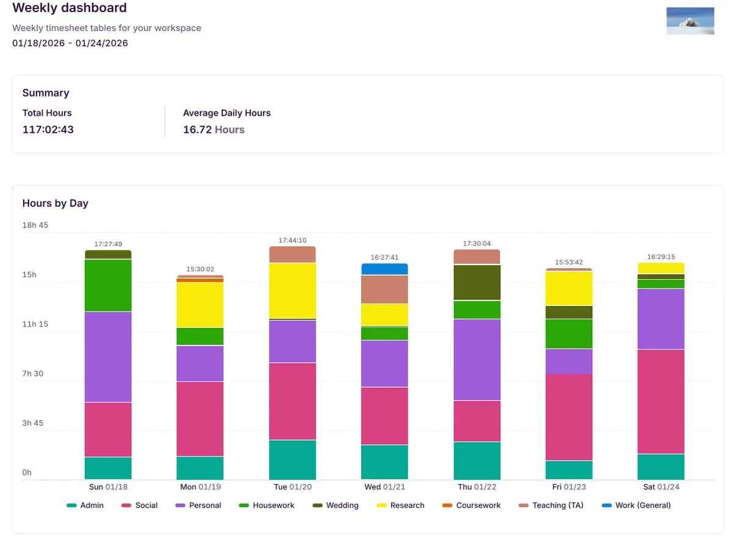
Task: Click the pink Social segment on Friday
Action: 569,418
